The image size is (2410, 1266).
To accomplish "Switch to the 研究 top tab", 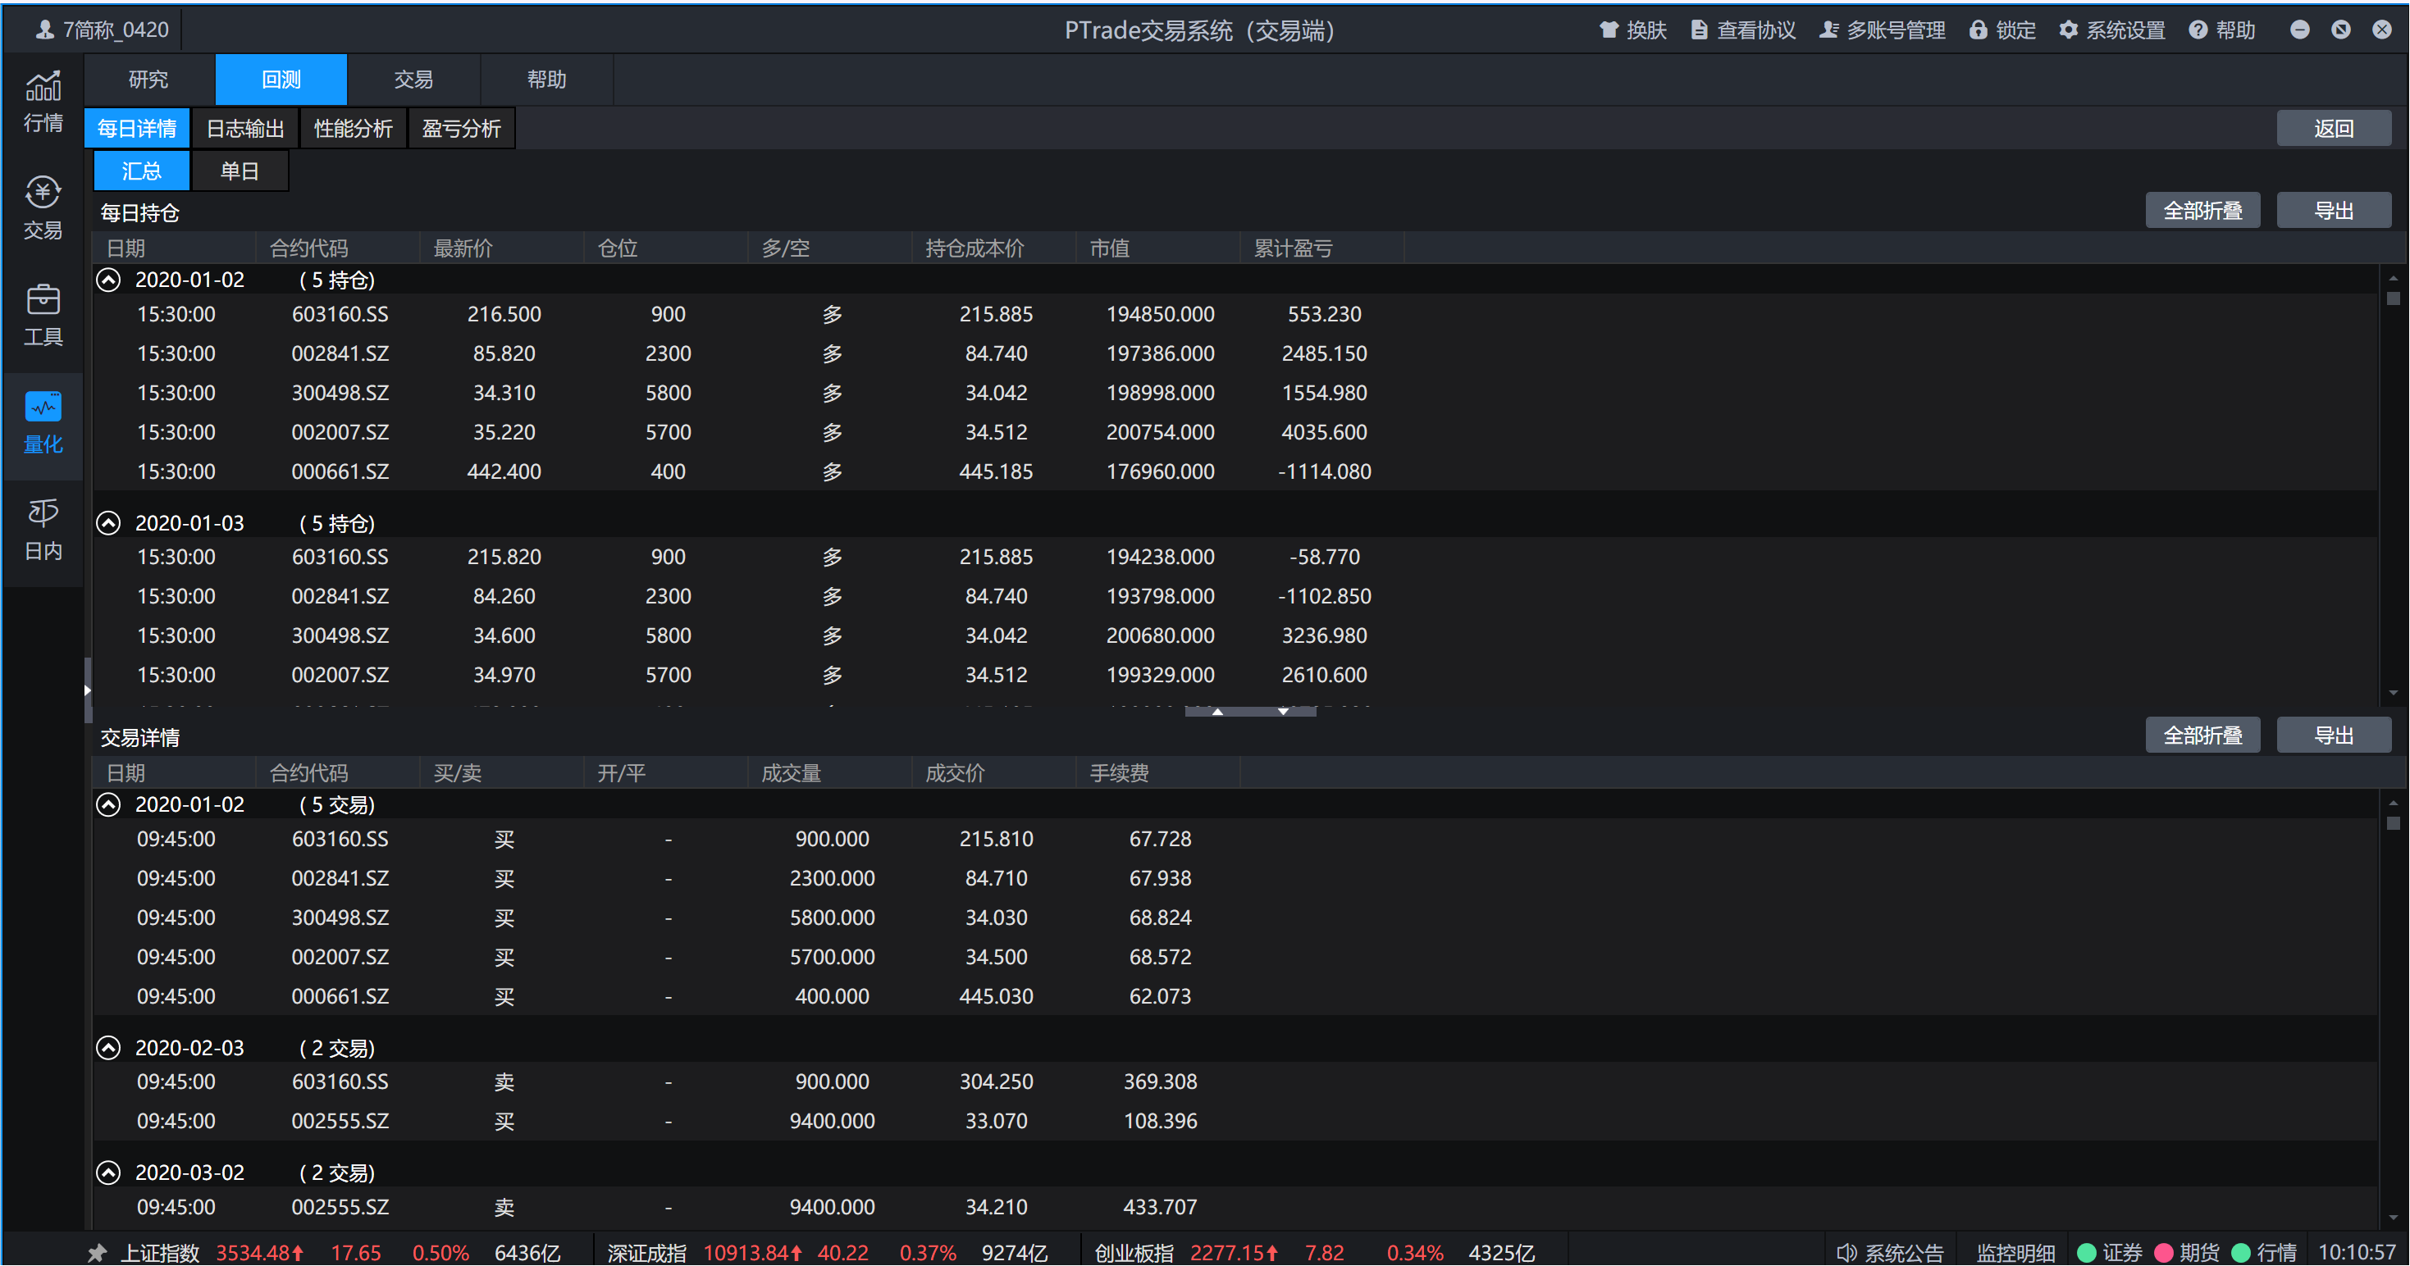I will (x=148, y=80).
